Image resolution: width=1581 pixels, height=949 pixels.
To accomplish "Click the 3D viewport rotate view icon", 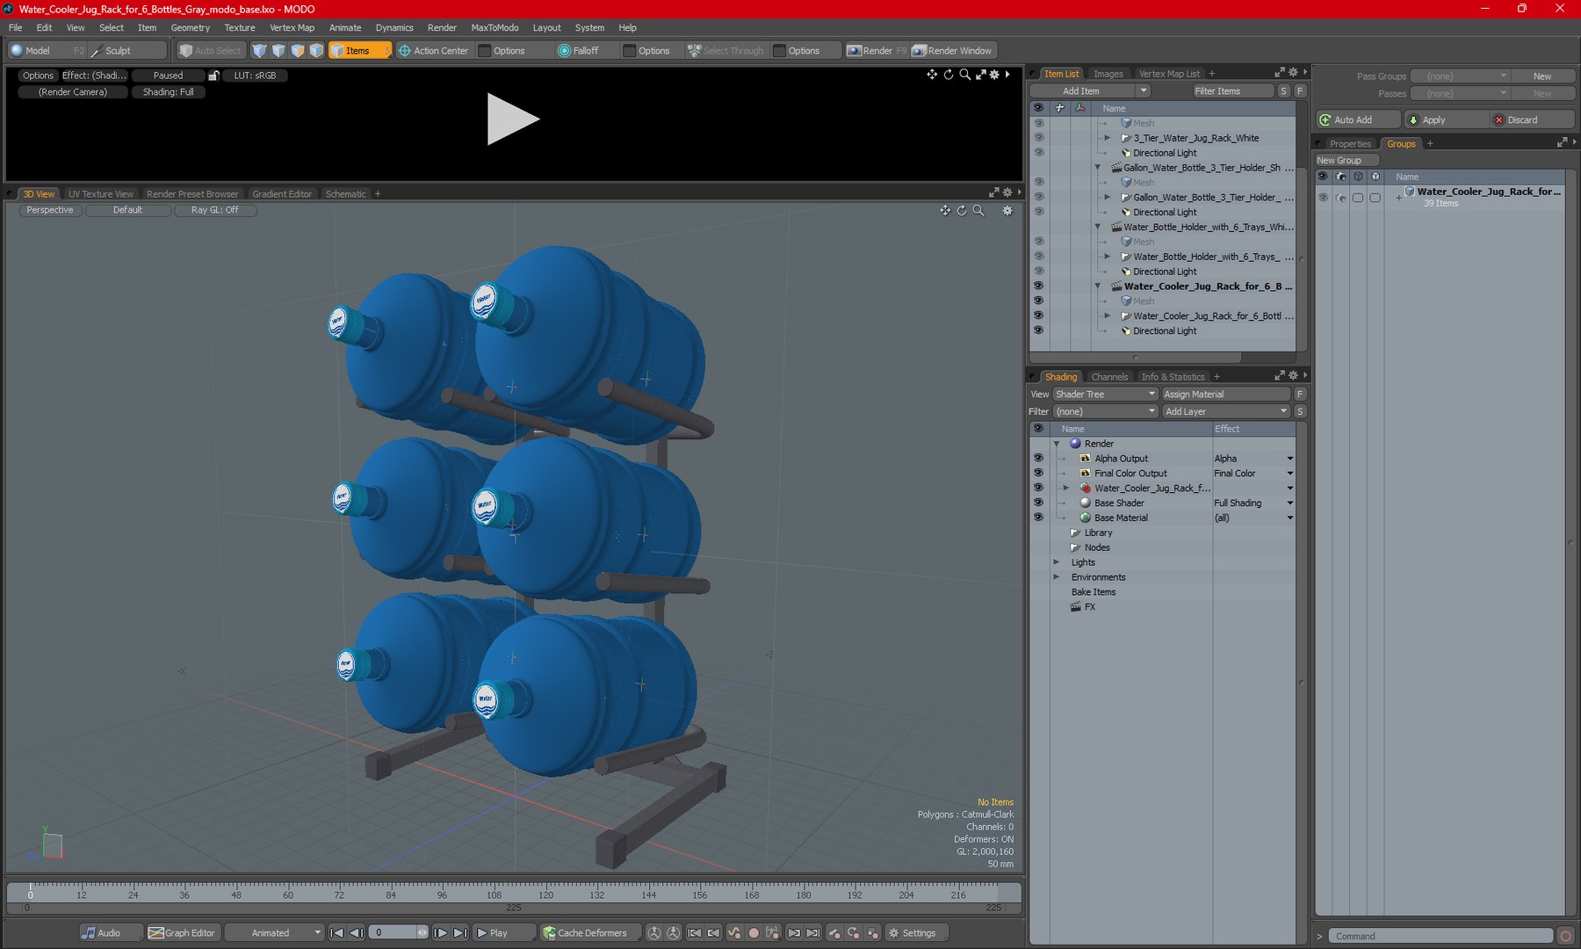I will tap(962, 210).
